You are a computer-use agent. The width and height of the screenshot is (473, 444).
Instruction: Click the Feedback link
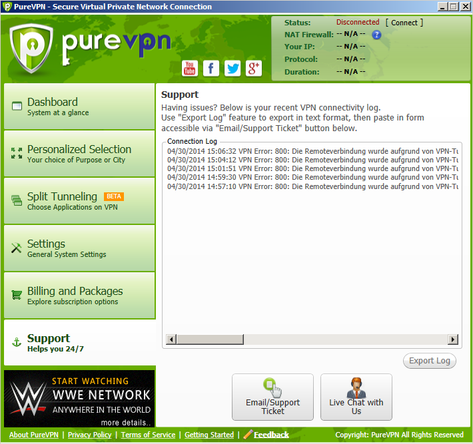272,435
